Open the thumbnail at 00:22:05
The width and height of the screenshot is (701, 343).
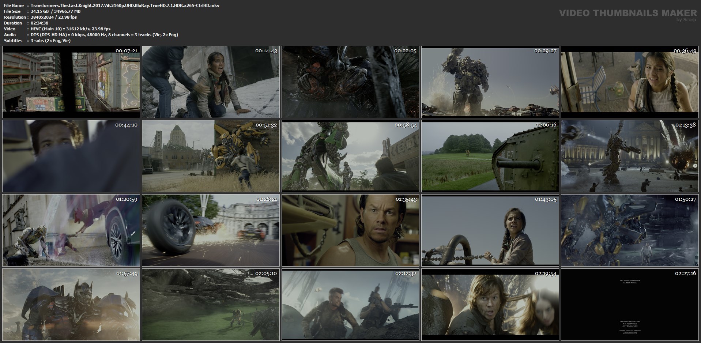[x=350, y=82]
